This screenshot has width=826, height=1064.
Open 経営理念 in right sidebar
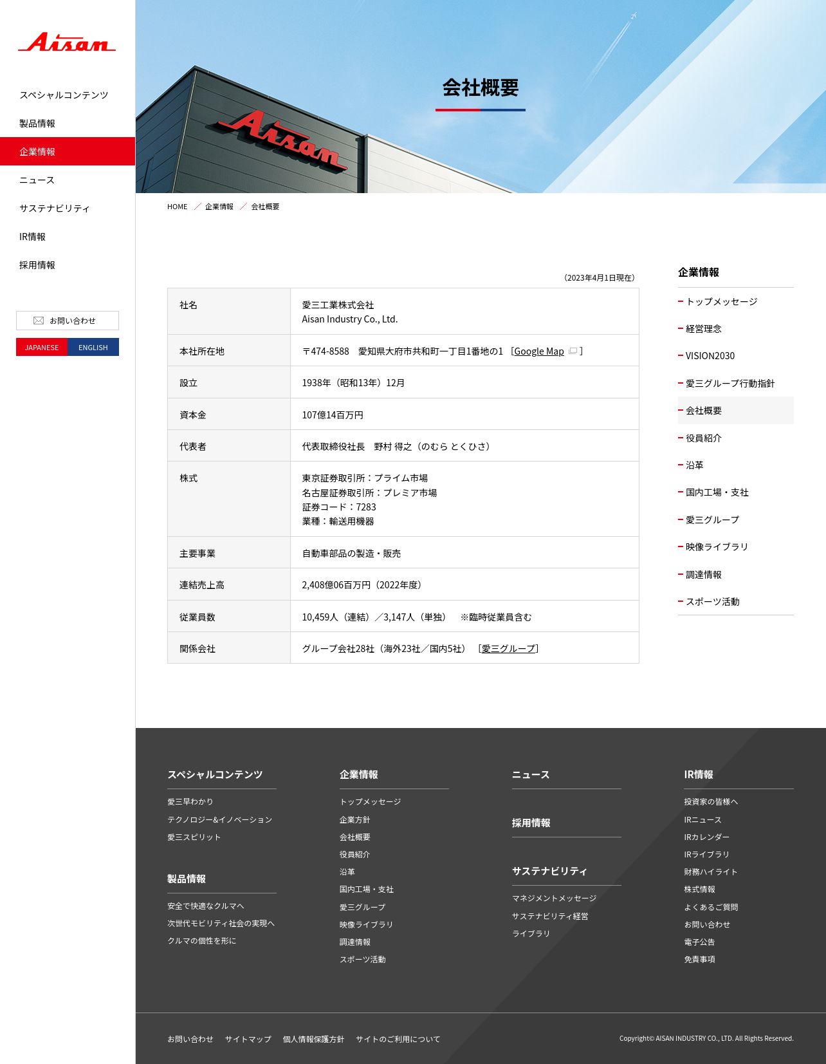coord(736,328)
